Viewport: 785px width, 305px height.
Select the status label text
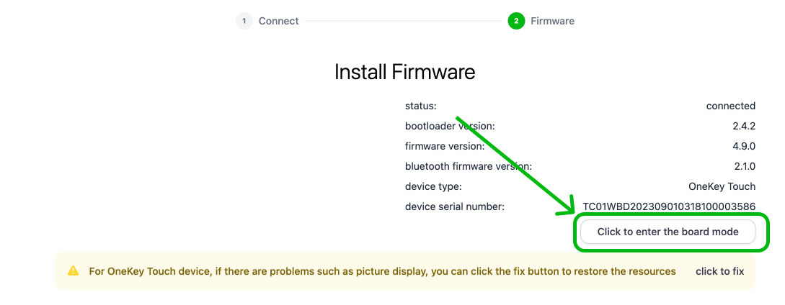[420, 106]
